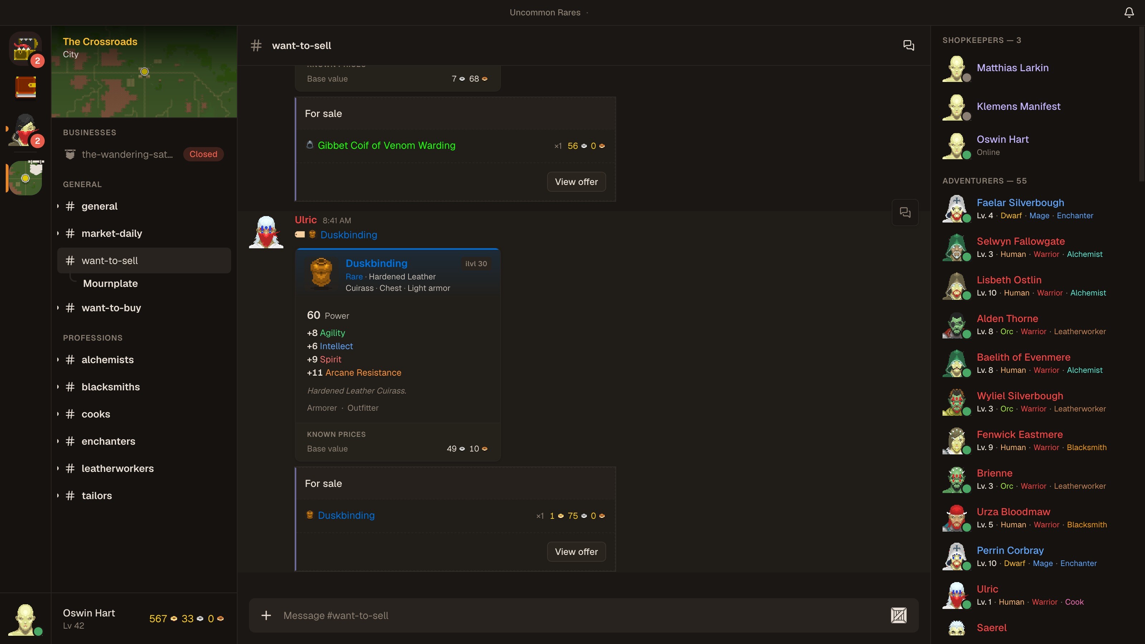Click Gibbet Coif of Venom Warding link
This screenshot has width=1145, height=644.
point(386,145)
